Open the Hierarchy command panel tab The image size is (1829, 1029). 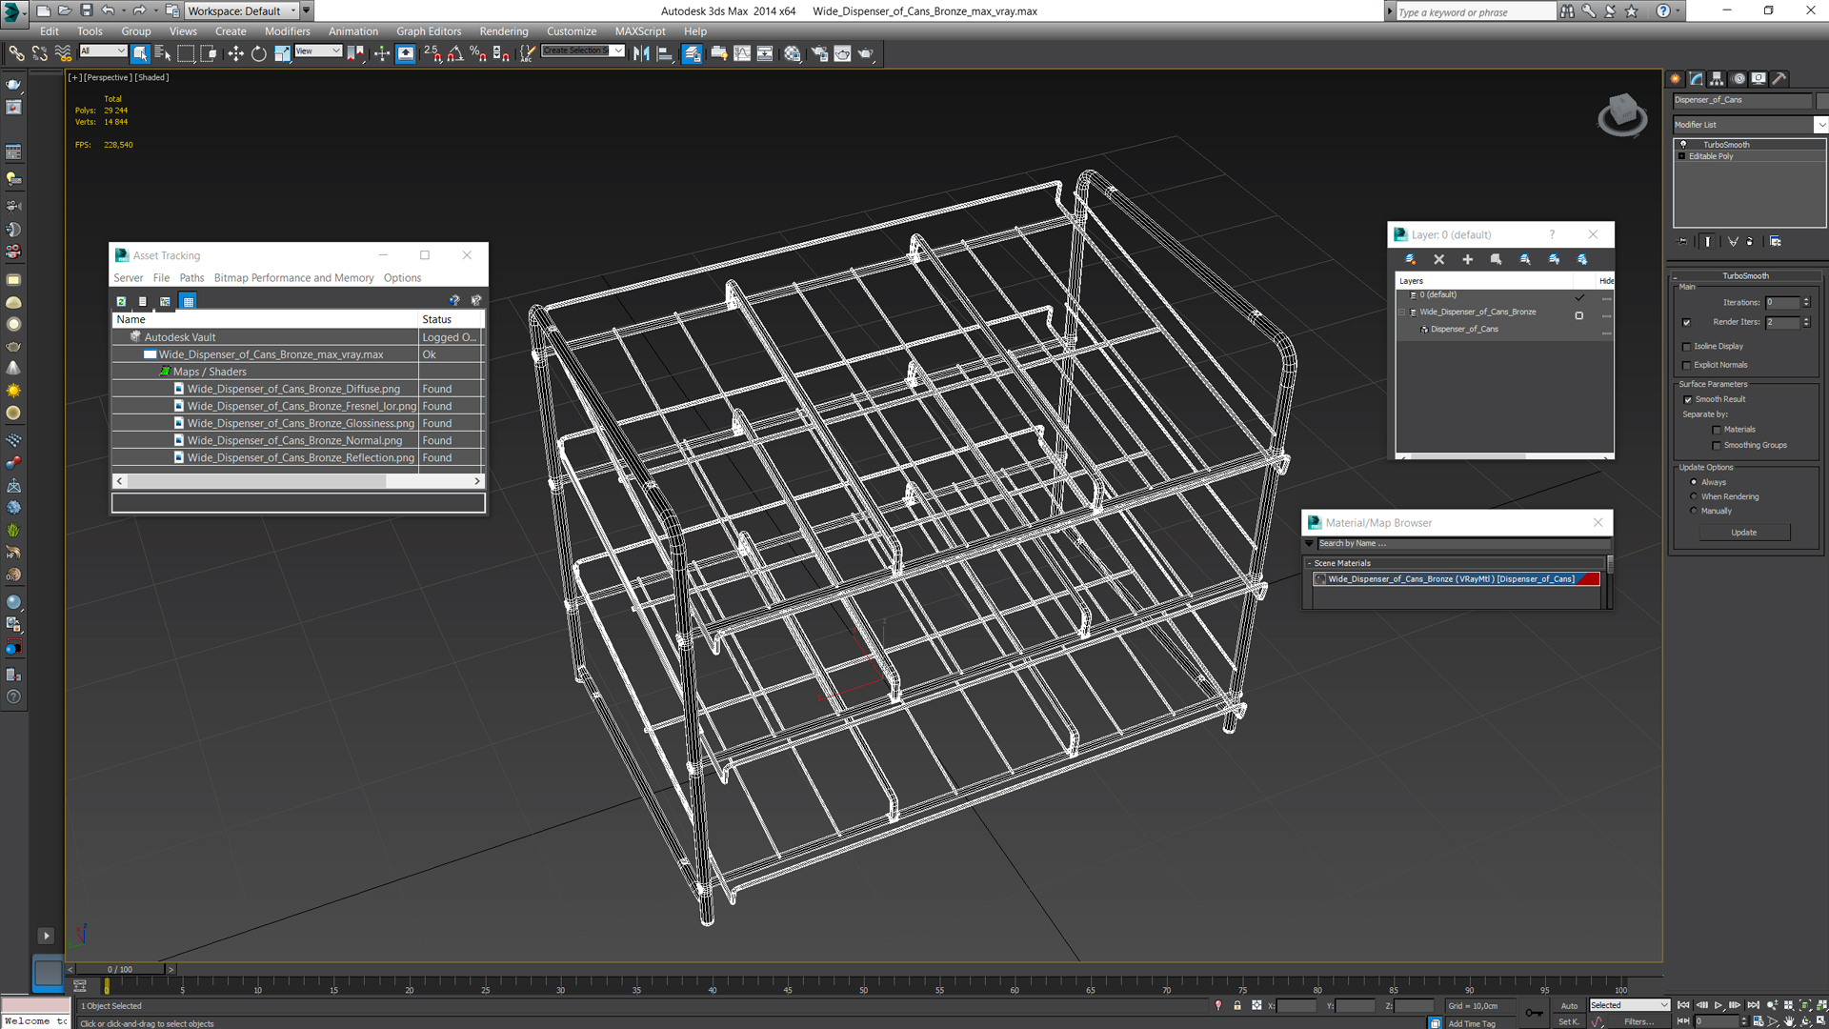(x=1717, y=79)
